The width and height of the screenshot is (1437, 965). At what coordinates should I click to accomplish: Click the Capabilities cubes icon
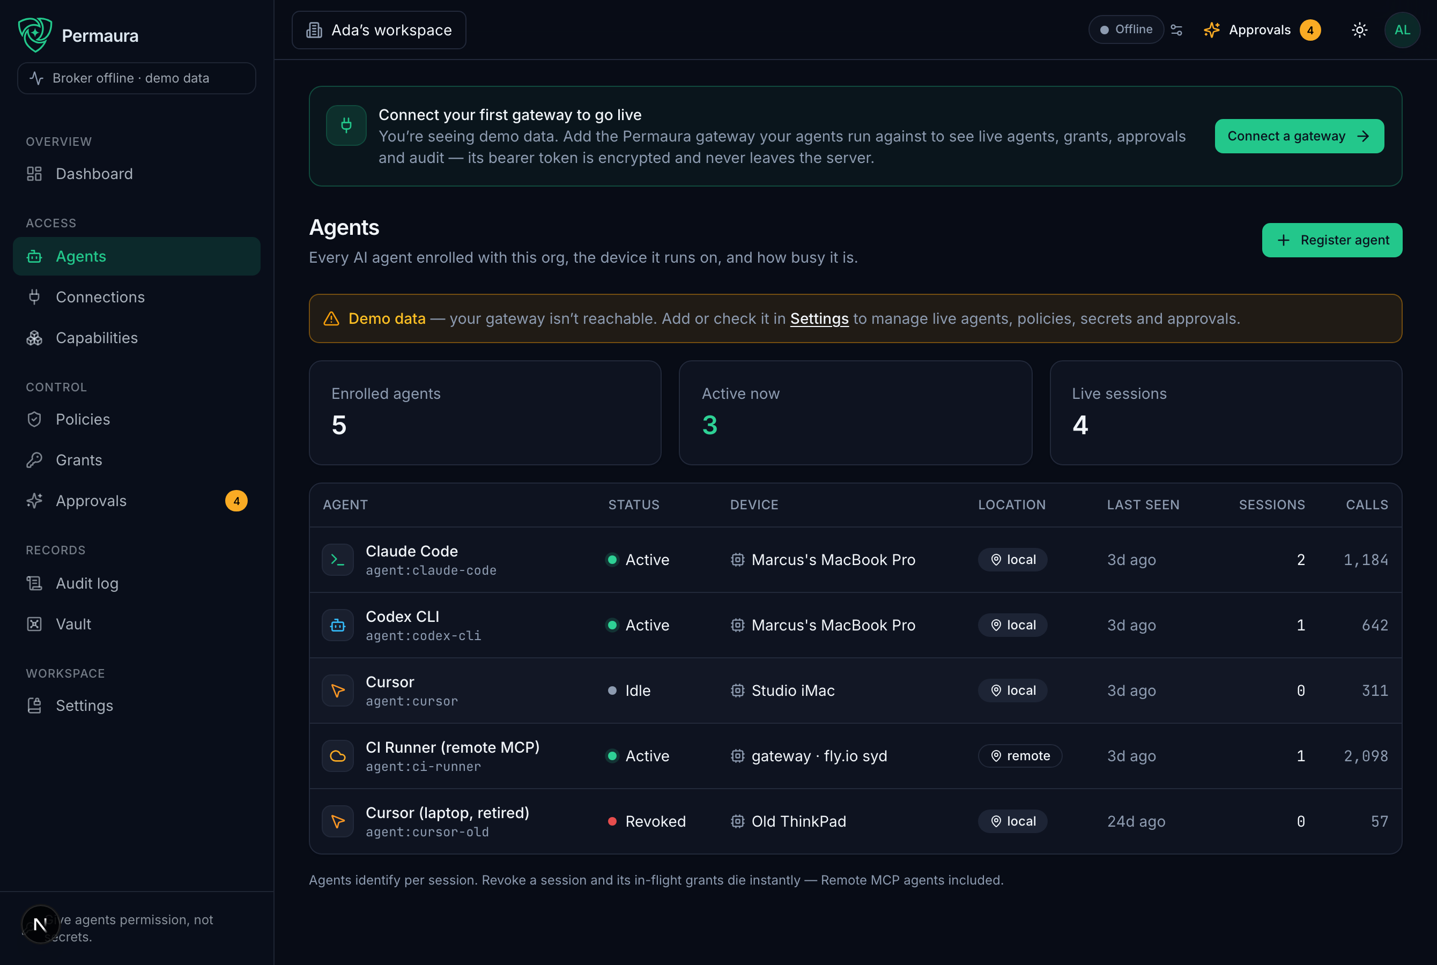click(x=34, y=338)
